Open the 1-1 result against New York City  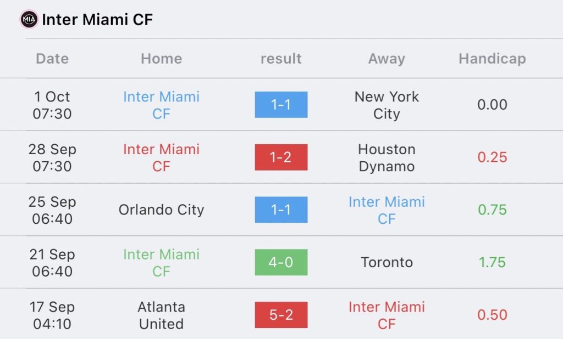(x=281, y=105)
